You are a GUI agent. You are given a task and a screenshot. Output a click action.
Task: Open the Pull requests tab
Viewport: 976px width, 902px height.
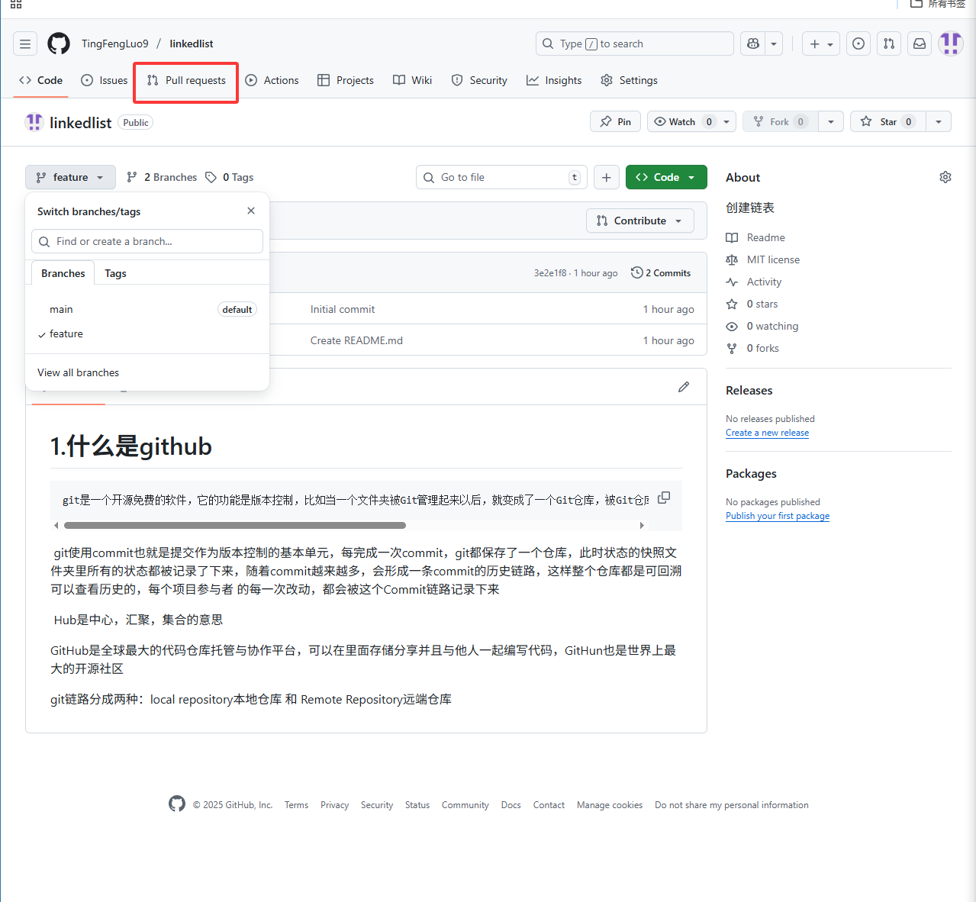186,81
